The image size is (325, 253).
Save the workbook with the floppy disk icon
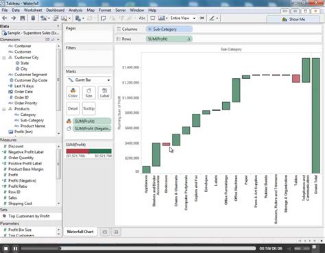[x=23, y=19]
